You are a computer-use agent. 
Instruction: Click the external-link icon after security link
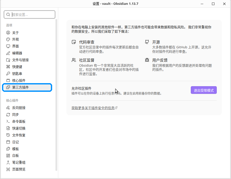click(x=116, y=108)
